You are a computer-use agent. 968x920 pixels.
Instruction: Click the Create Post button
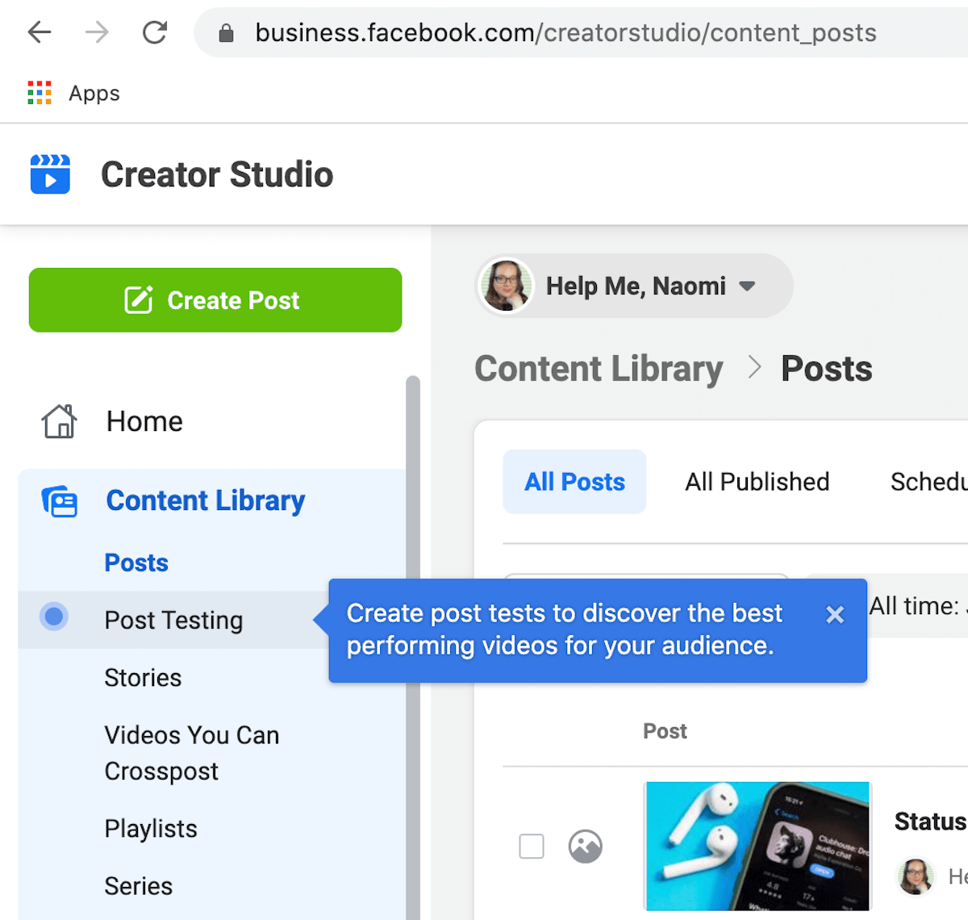pos(215,299)
